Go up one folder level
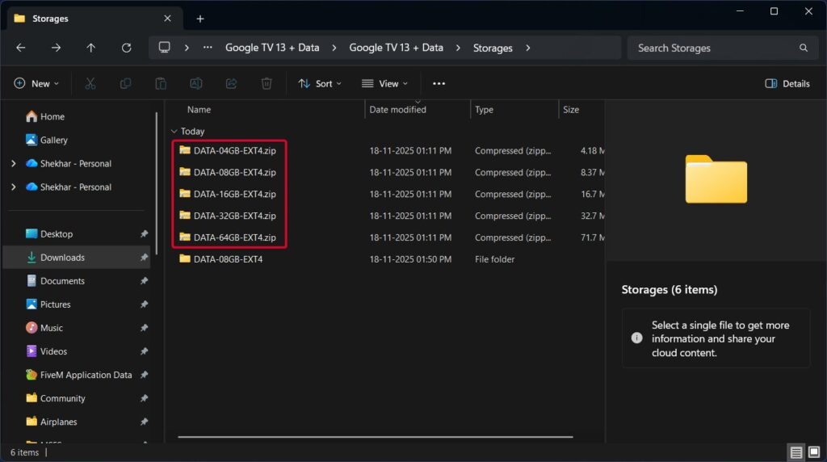The height and width of the screenshot is (462, 827). pos(90,48)
